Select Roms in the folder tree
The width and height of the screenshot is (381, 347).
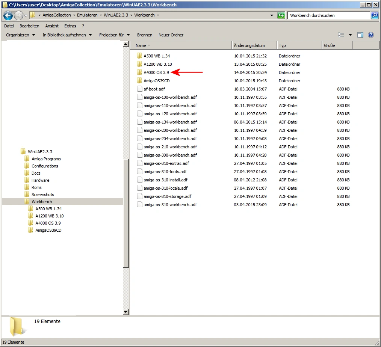click(x=36, y=187)
